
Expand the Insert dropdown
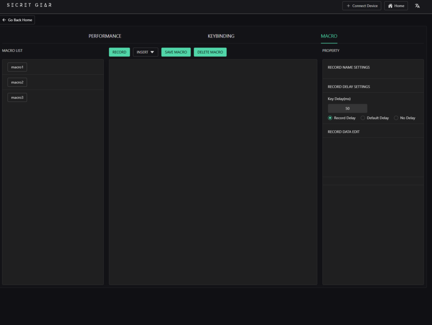[x=146, y=52]
